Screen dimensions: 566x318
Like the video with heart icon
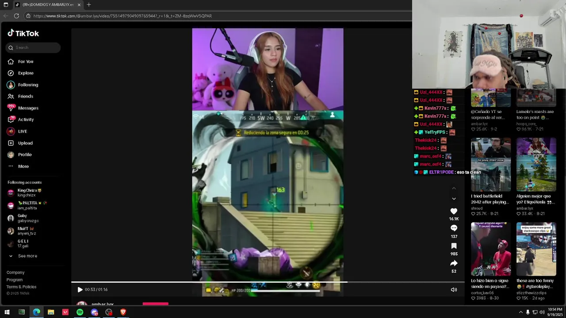454,211
